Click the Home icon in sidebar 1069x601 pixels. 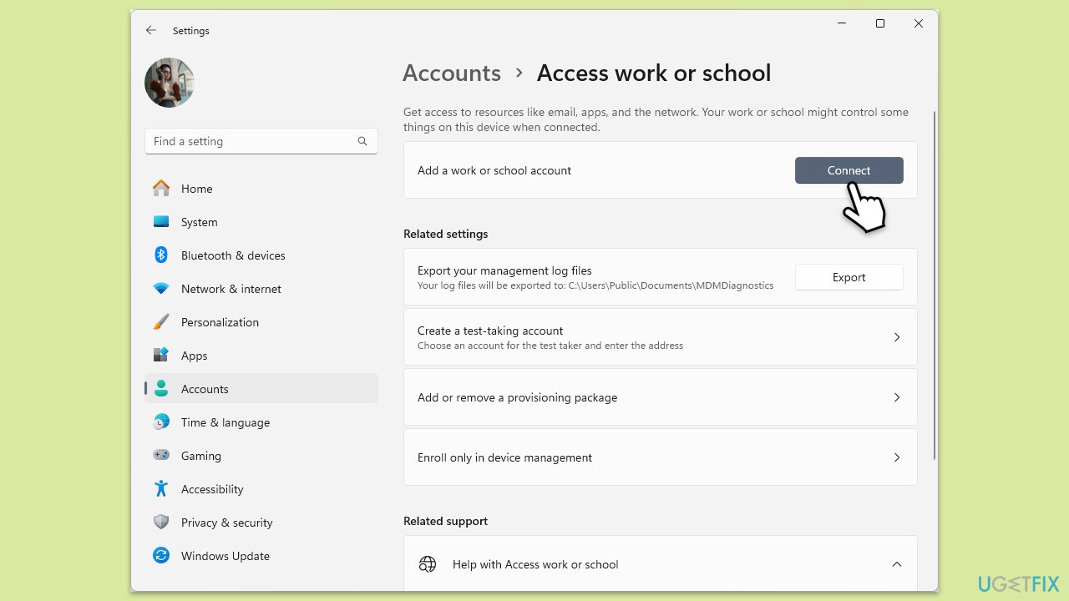(x=161, y=189)
